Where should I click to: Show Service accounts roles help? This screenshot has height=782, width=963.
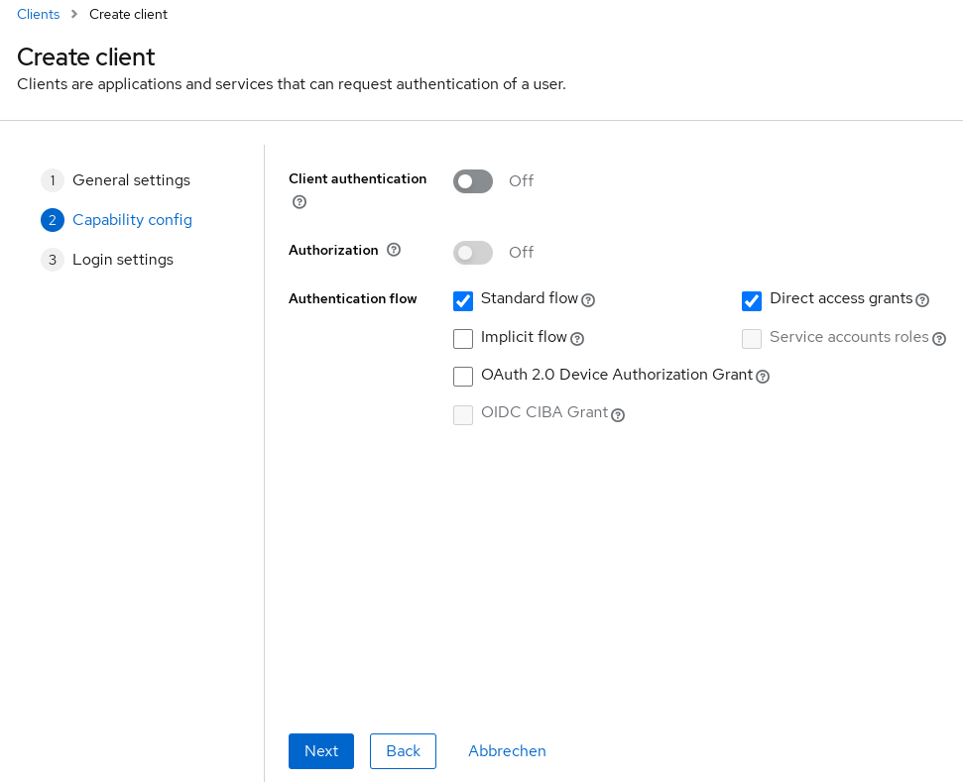tap(939, 339)
